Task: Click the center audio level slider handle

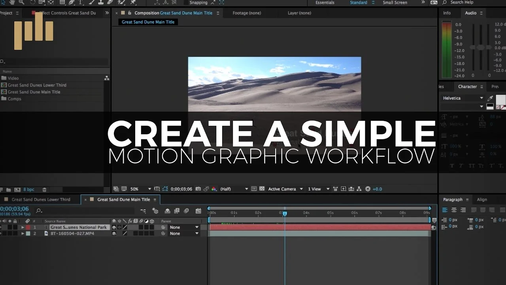Action: pyautogui.click(x=480, y=47)
